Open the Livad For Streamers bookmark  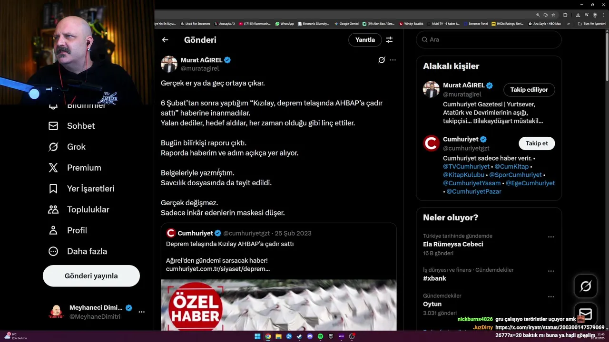195,24
